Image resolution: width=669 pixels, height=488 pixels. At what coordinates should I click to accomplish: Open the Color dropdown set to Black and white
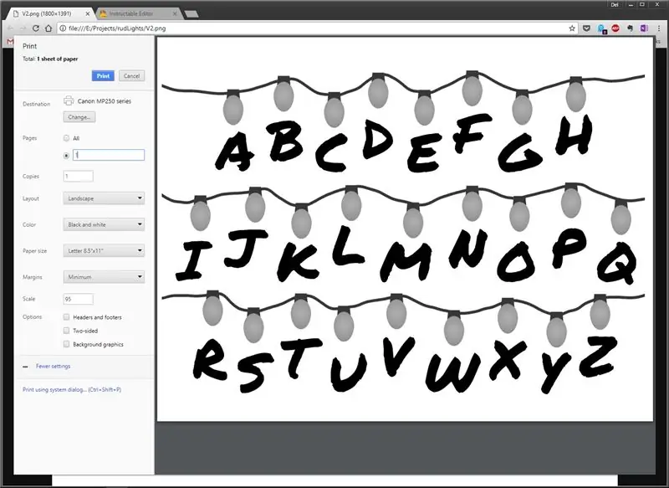point(104,224)
